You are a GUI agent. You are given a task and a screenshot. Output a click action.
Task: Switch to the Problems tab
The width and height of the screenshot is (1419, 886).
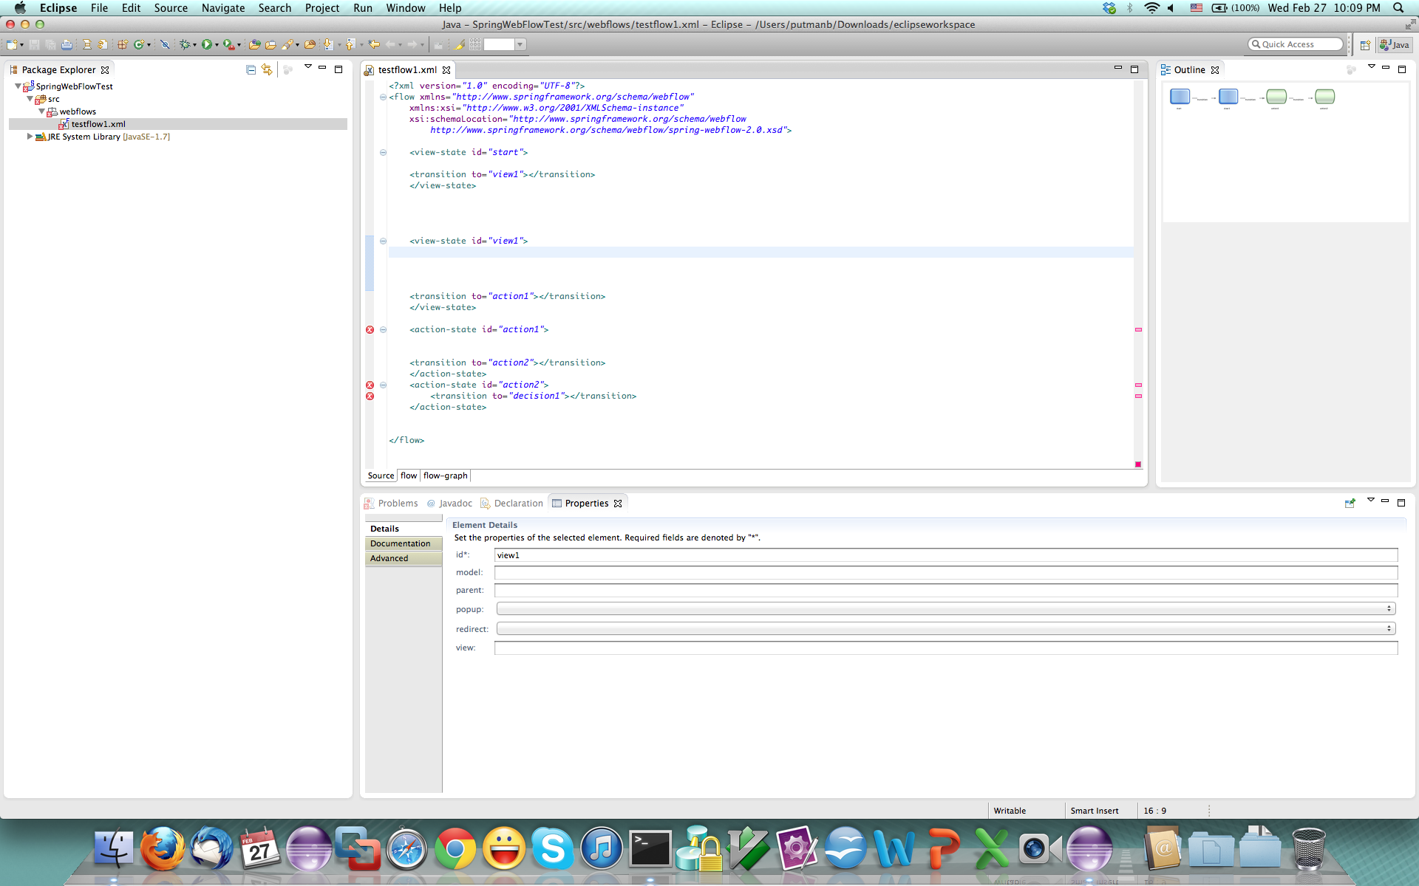pos(391,504)
